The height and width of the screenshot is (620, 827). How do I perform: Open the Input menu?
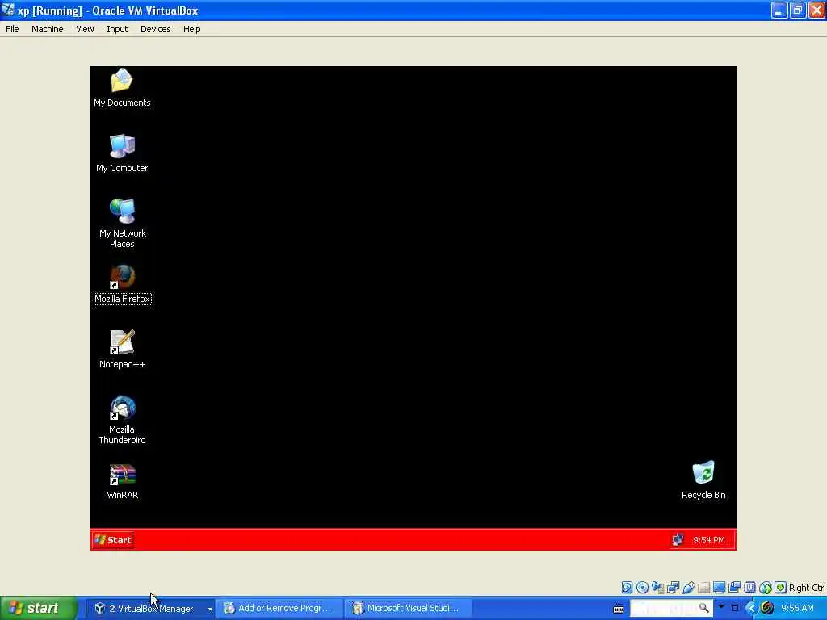point(117,29)
